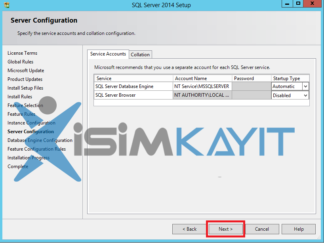Click Feature Configuration Rules step
This screenshot has width=324, height=243.
tap(36, 149)
